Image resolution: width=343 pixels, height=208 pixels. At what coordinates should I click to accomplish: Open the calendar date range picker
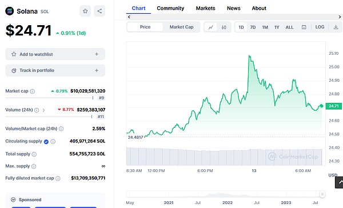tap(304, 27)
